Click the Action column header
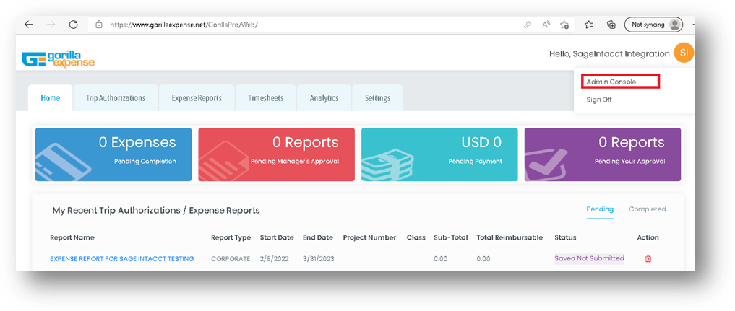 [648, 237]
